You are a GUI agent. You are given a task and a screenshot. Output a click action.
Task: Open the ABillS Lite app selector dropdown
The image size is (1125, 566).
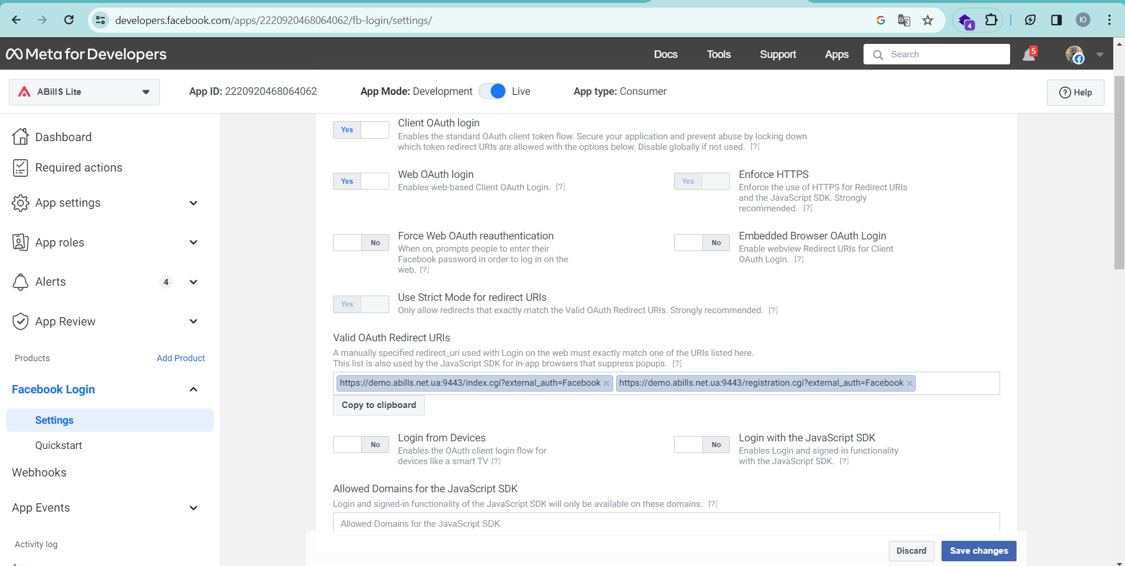[x=84, y=92]
